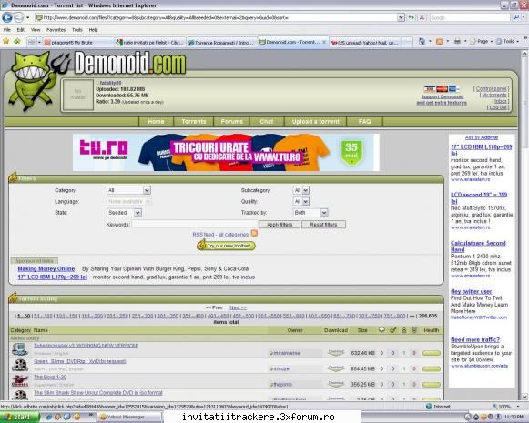
Task: Click the Windows Start button
Action: pyautogui.click(x=19, y=417)
